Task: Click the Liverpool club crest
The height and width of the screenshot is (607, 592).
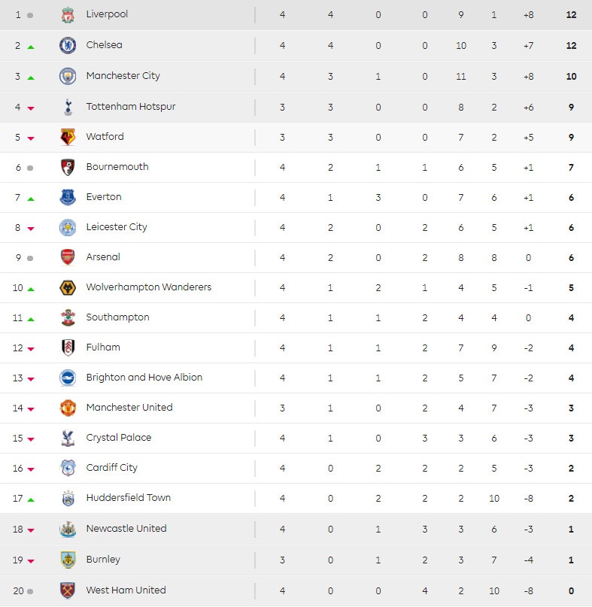Action: point(68,15)
